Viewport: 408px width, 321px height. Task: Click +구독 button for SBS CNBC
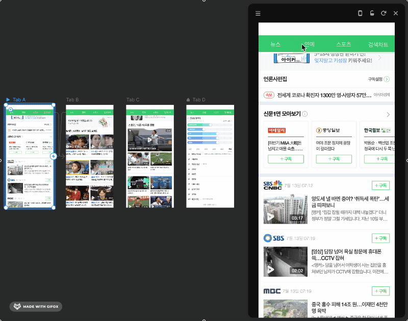(x=380, y=185)
